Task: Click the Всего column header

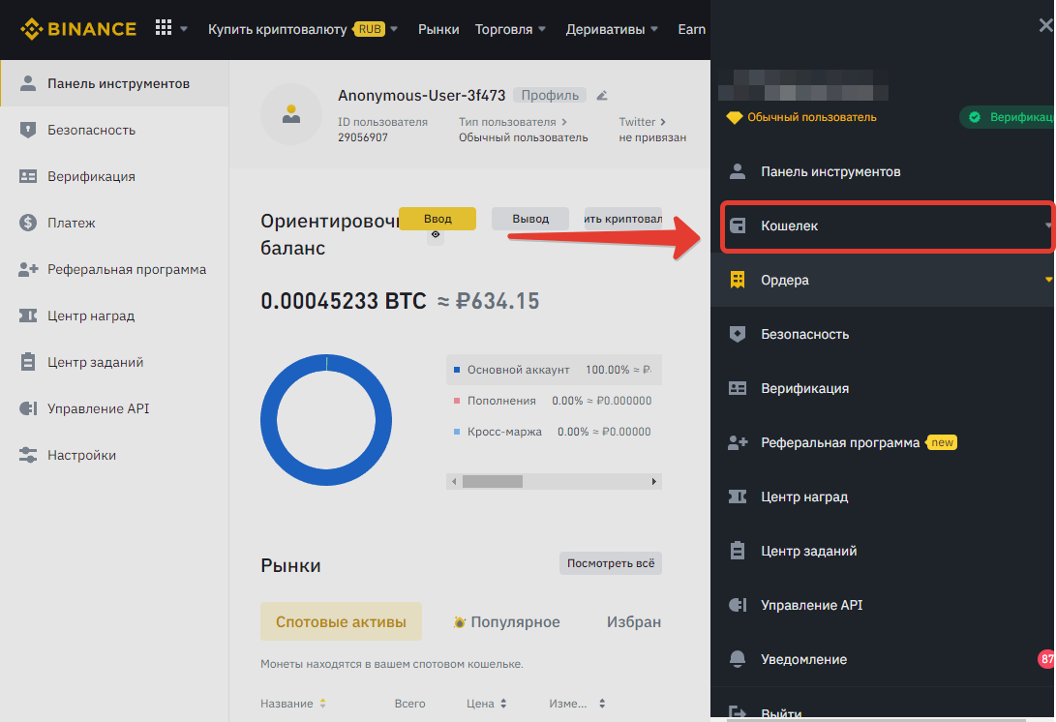Action: pos(410,704)
